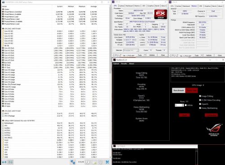Select the Vcore voltage sensor row

pos(49,140)
